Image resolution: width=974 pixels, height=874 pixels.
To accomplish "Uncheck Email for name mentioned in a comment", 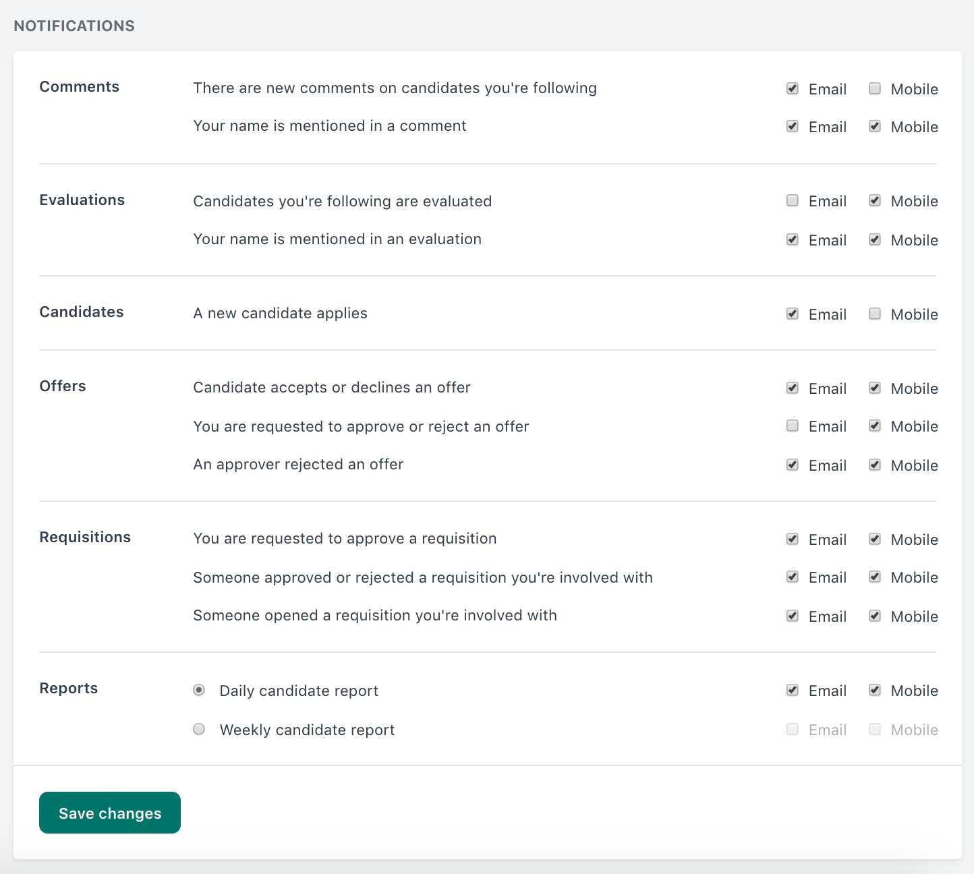I will (x=793, y=126).
